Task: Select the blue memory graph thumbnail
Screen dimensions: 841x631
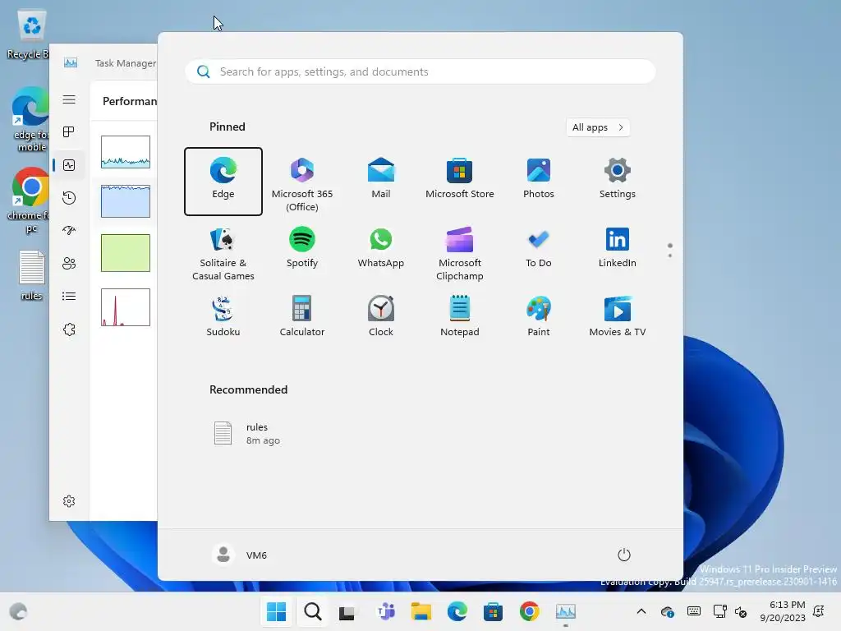Action: (126, 201)
